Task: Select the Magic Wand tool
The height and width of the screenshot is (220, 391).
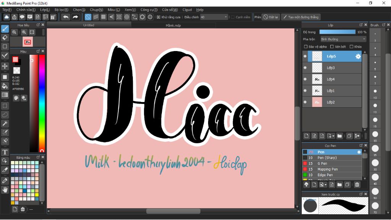Action: (5, 123)
